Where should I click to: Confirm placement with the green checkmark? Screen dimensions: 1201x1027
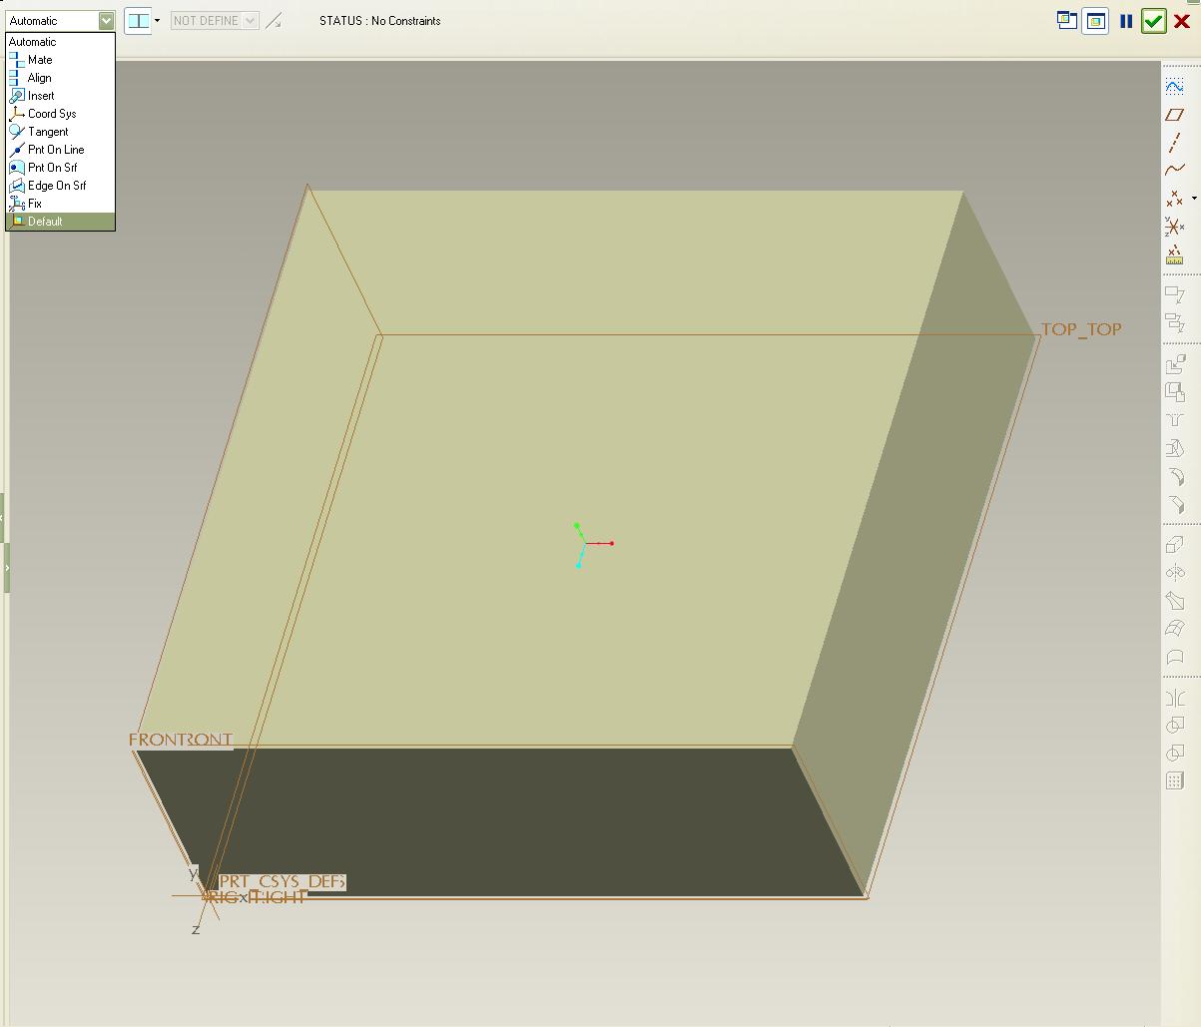point(1153,20)
